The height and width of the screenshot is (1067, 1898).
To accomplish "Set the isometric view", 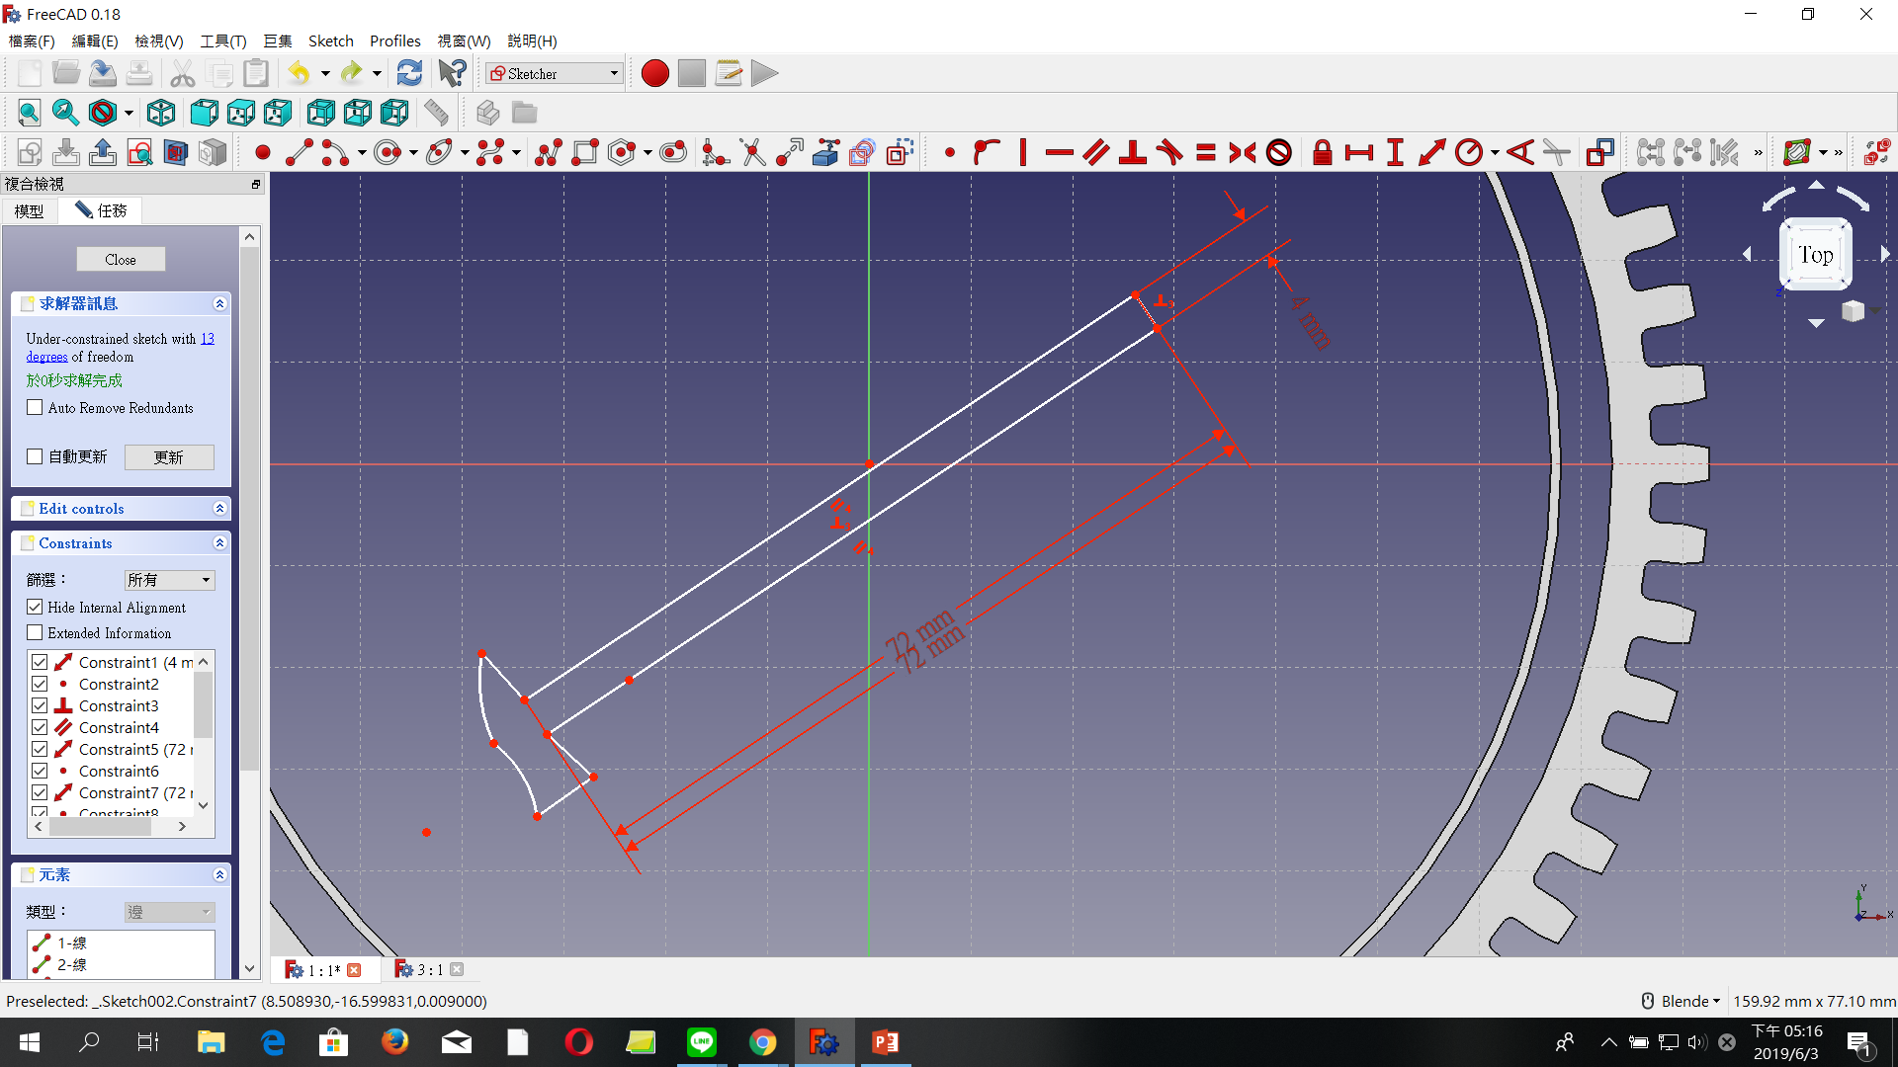I will (161, 113).
